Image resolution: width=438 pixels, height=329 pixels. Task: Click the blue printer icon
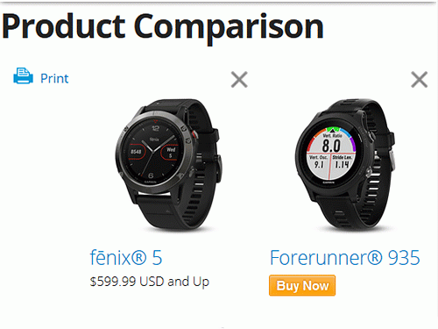tap(23, 76)
